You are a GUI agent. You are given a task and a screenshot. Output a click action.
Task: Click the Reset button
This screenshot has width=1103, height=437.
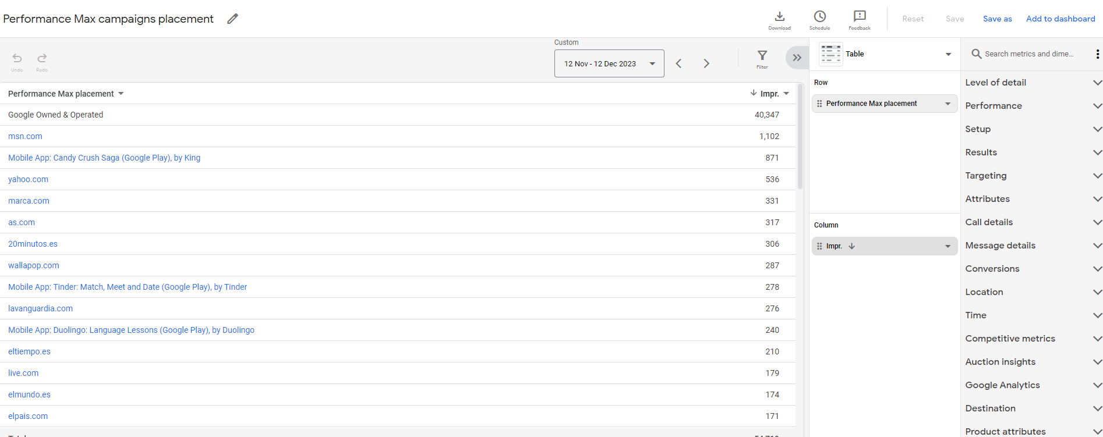click(913, 19)
